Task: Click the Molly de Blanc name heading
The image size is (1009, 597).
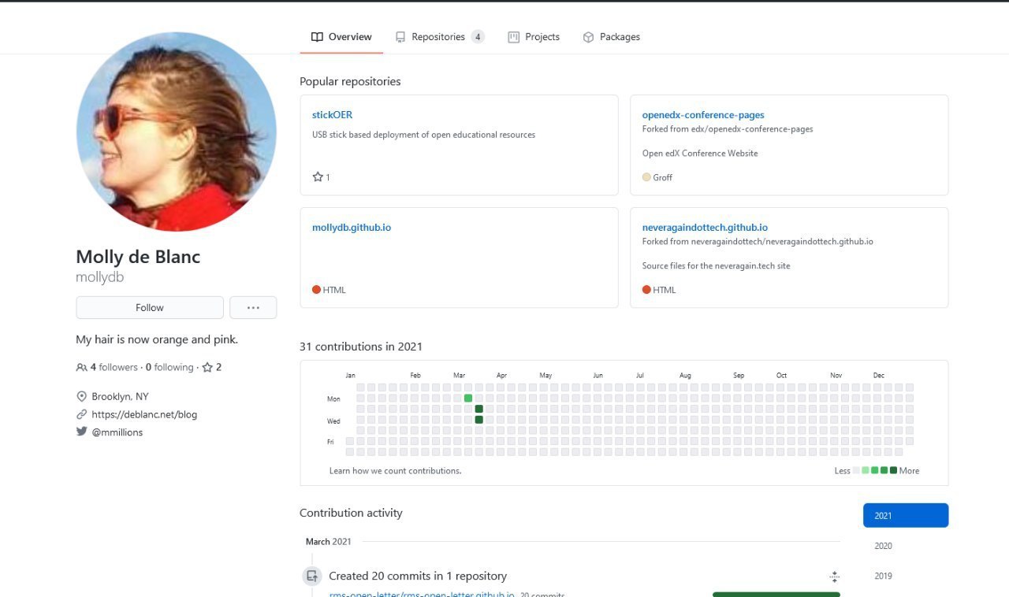Action: (x=138, y=257)
